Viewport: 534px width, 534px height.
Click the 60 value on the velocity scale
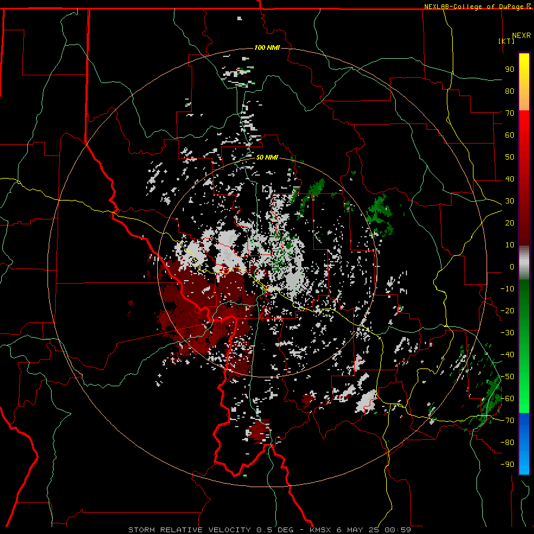point(510,135)
